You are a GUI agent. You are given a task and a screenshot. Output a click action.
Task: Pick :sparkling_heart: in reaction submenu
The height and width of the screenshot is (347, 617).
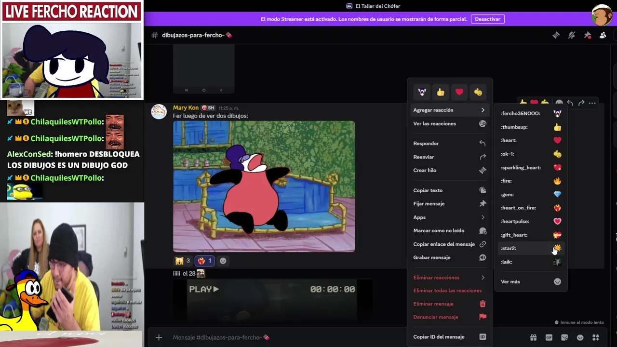tap(531, 168)
